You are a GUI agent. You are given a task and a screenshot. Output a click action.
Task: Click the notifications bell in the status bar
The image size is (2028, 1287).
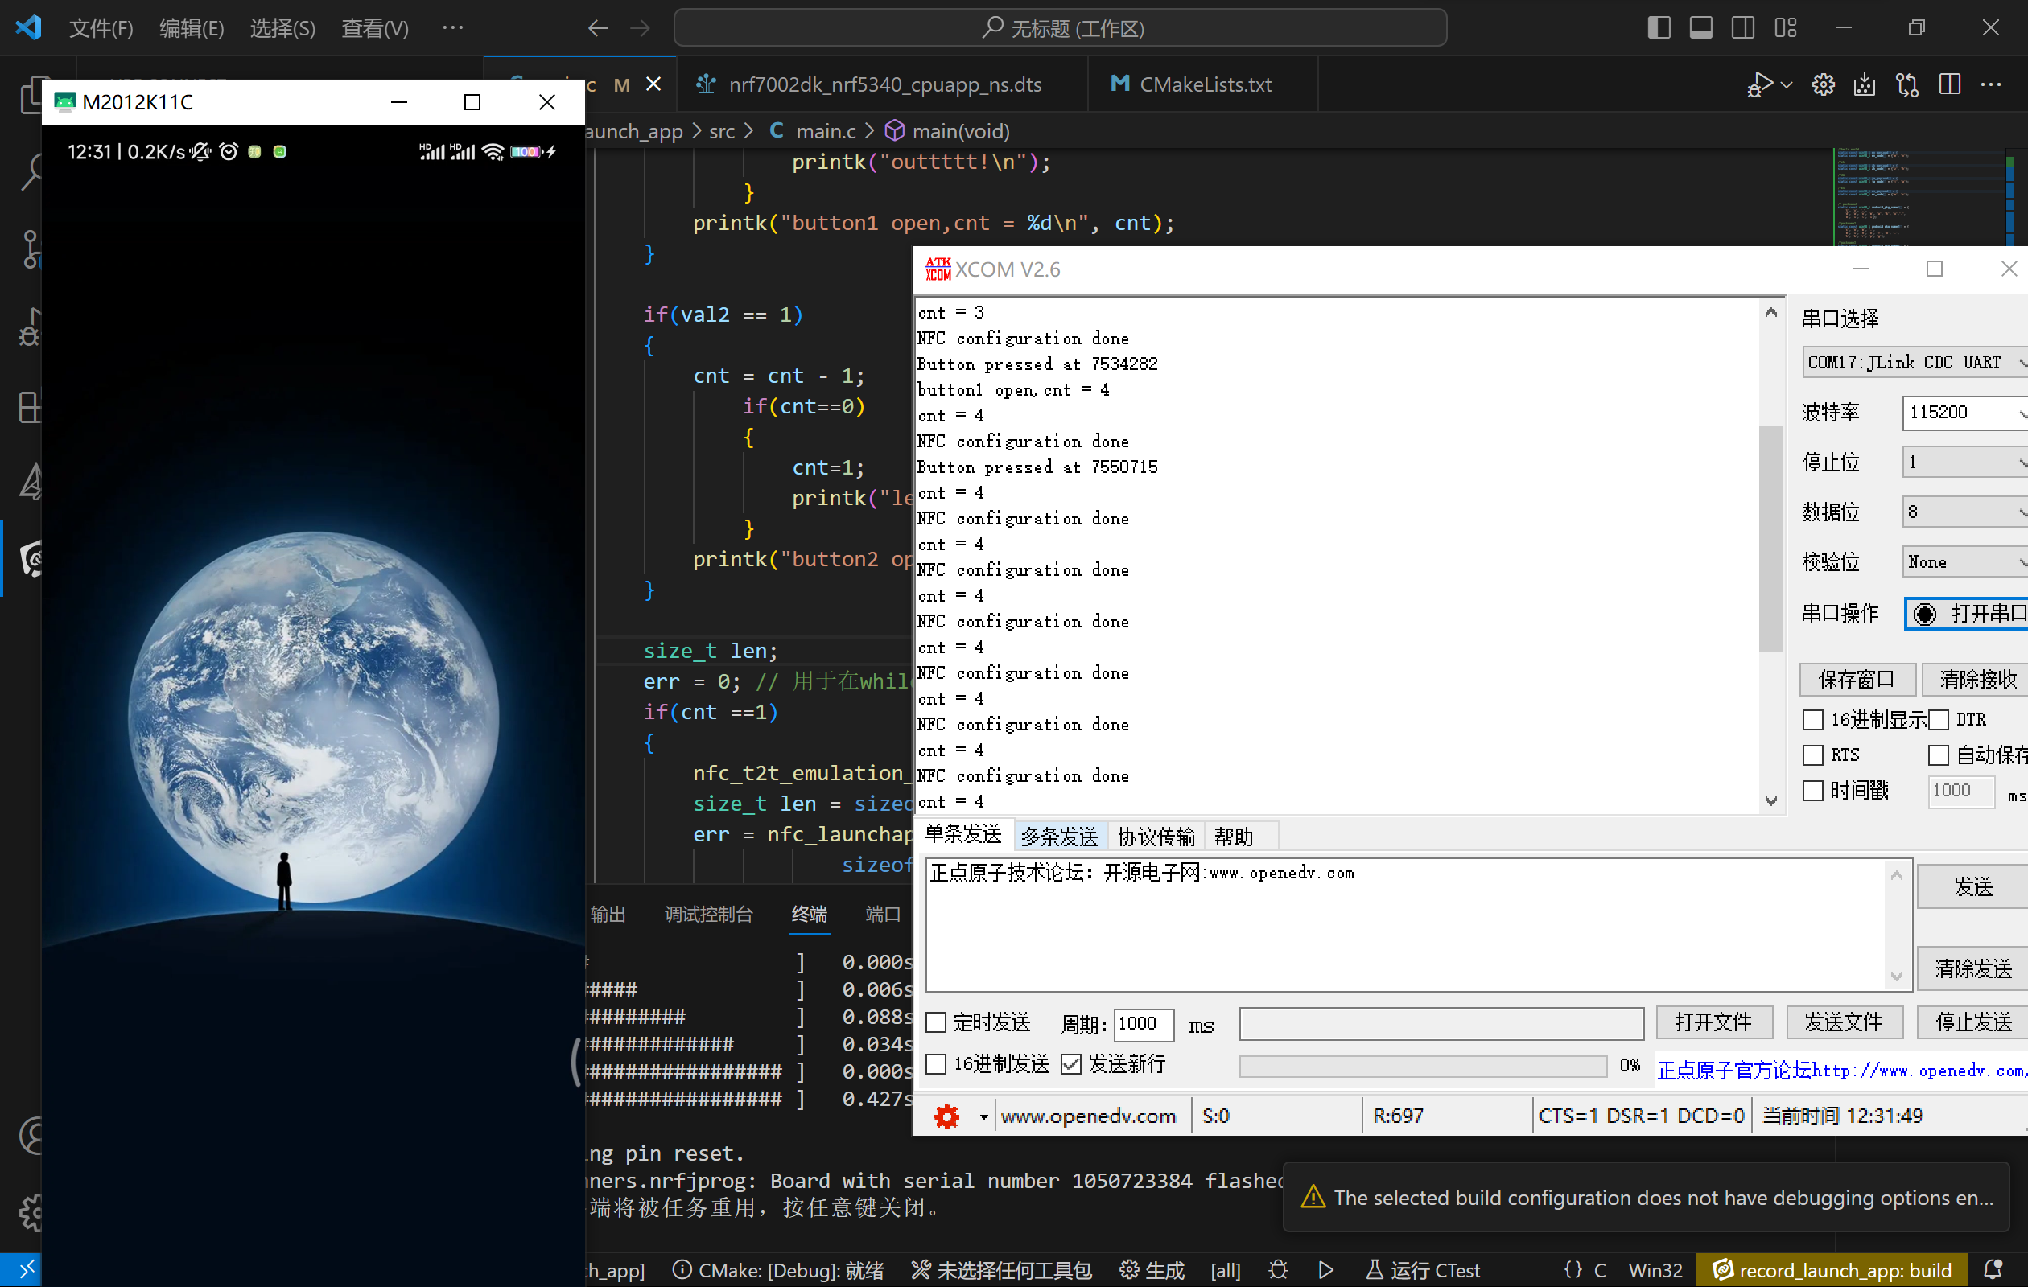click(x=1993, y=1269)
